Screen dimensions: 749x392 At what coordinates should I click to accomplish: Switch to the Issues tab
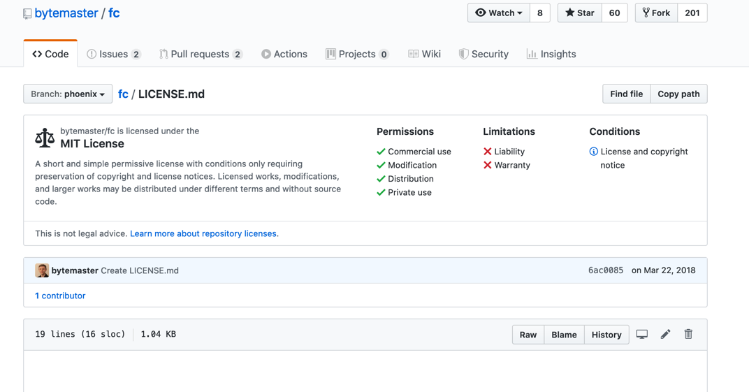[x=113, y=54]
